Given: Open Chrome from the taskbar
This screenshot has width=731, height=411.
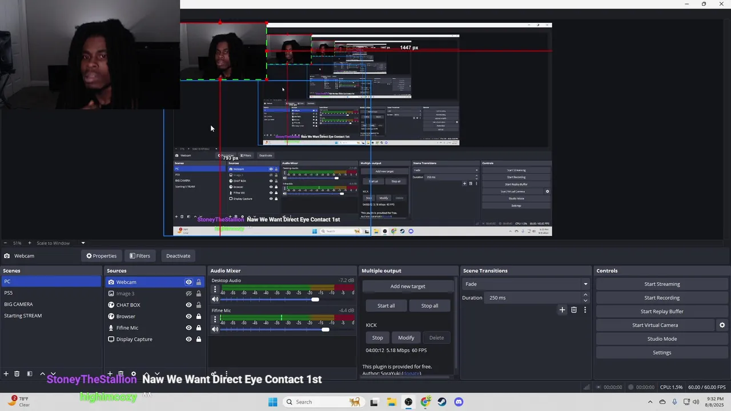Looking at the screenshot, I should point(425,402).
